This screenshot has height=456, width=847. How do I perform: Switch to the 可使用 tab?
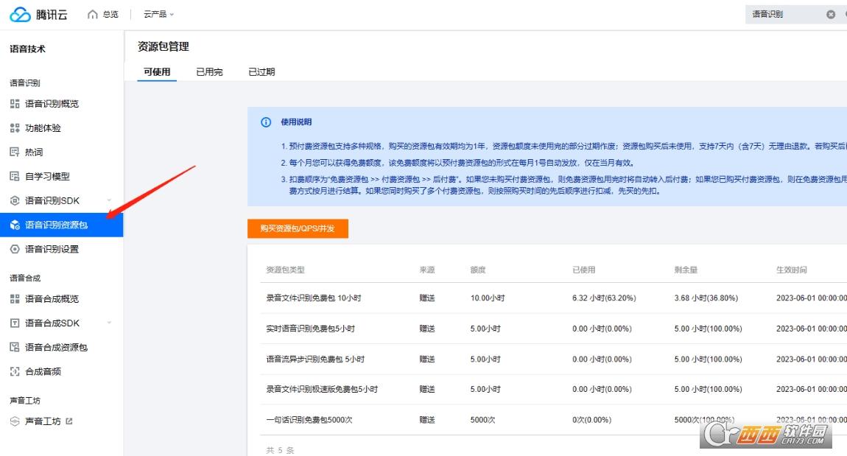[157, 72]
